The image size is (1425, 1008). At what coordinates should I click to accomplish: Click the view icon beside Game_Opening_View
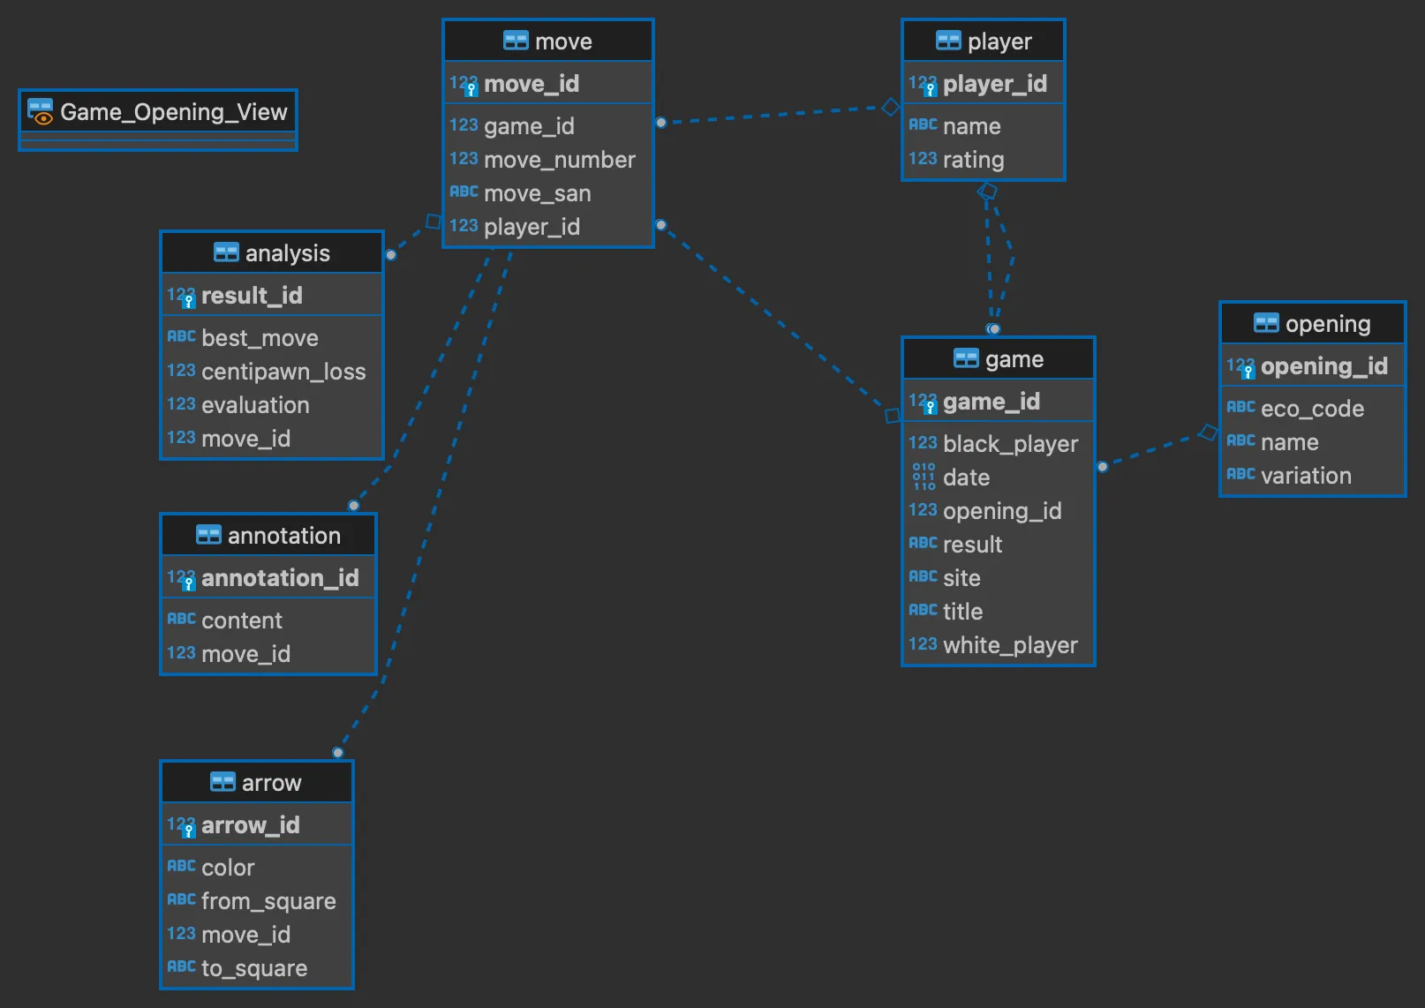coord(41,112)
